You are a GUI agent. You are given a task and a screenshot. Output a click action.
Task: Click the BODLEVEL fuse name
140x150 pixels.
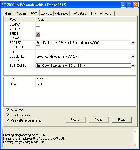(x=17, y=56)
